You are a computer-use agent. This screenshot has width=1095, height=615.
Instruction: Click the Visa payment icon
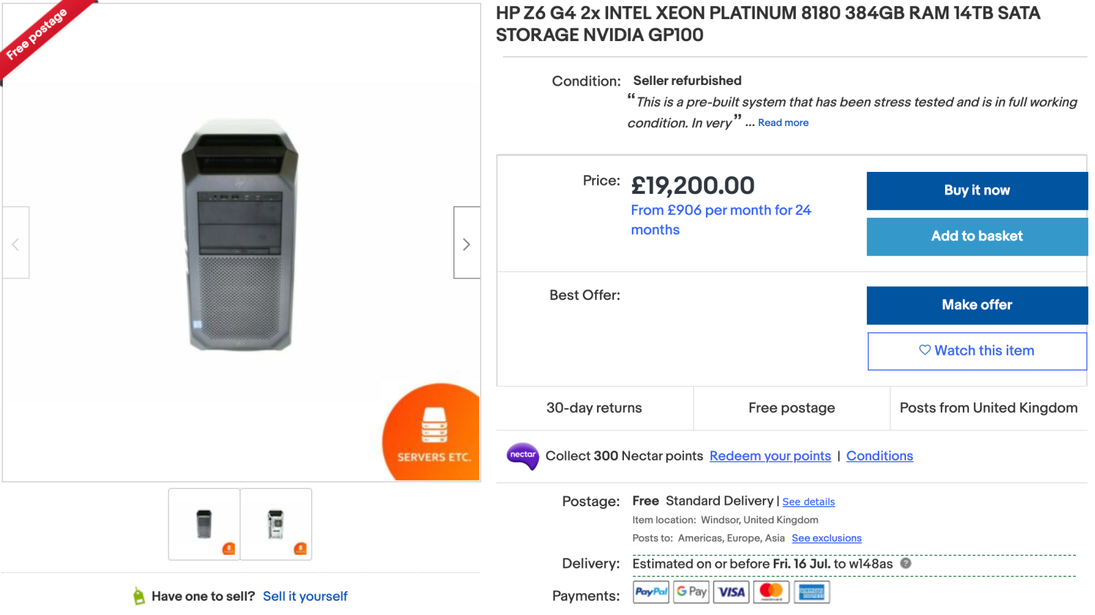[731, 592]
